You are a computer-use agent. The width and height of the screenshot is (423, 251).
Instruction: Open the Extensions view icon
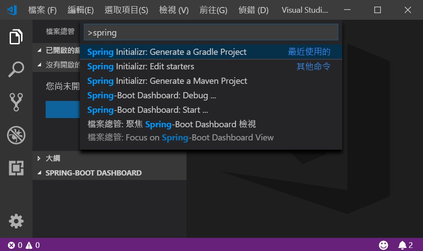(16, 168)
